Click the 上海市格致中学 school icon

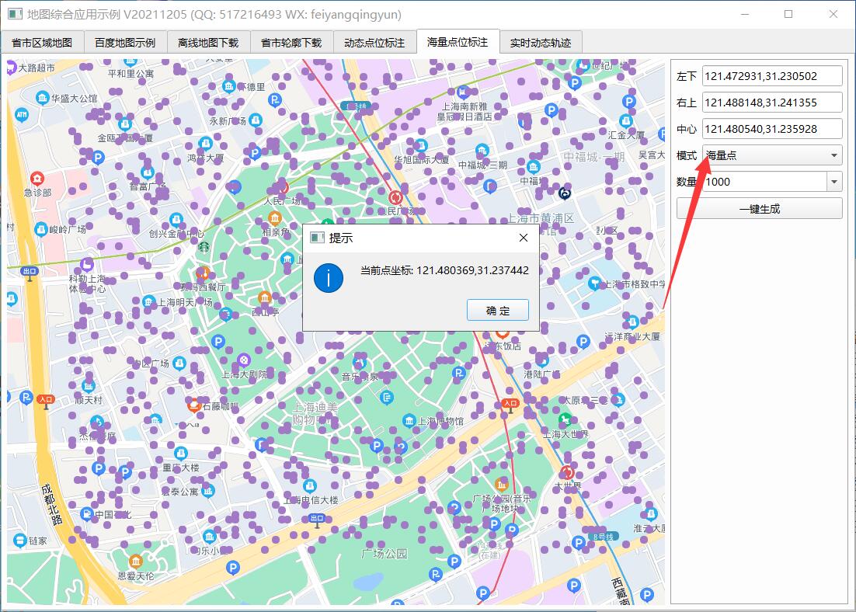pos(594,283)
